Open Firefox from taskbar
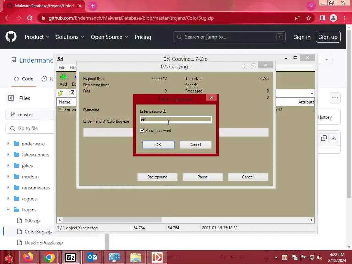 [28, 257]
